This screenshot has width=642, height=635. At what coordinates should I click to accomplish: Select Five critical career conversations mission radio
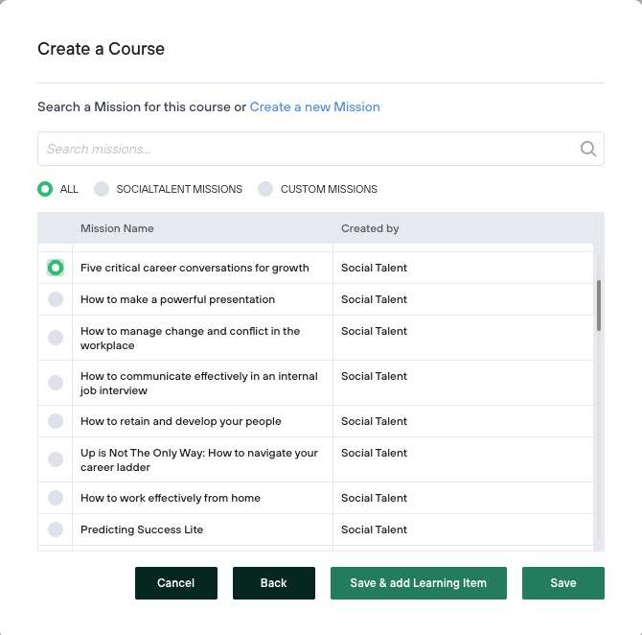pyautogui.click(x=56, y=268)
